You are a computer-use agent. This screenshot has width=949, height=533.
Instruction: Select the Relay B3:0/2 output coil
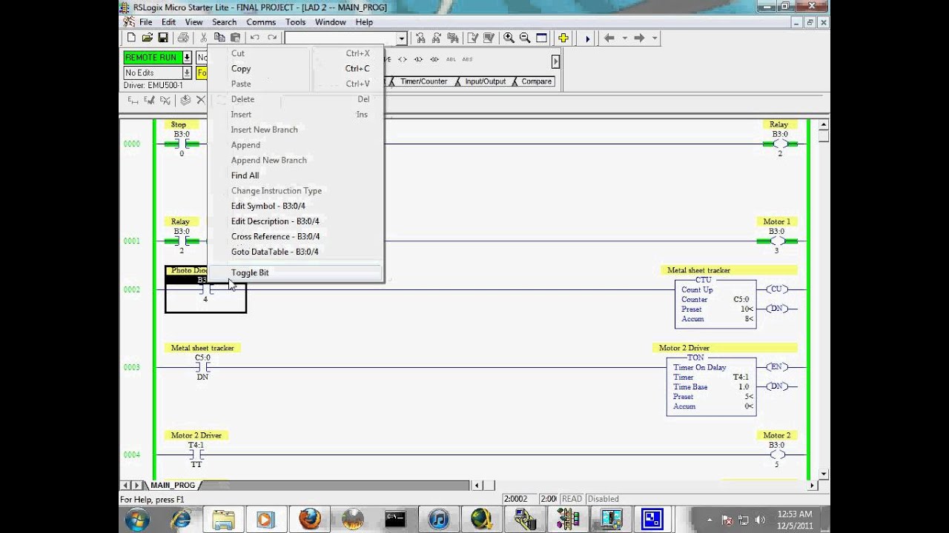(x=778, y=144)
